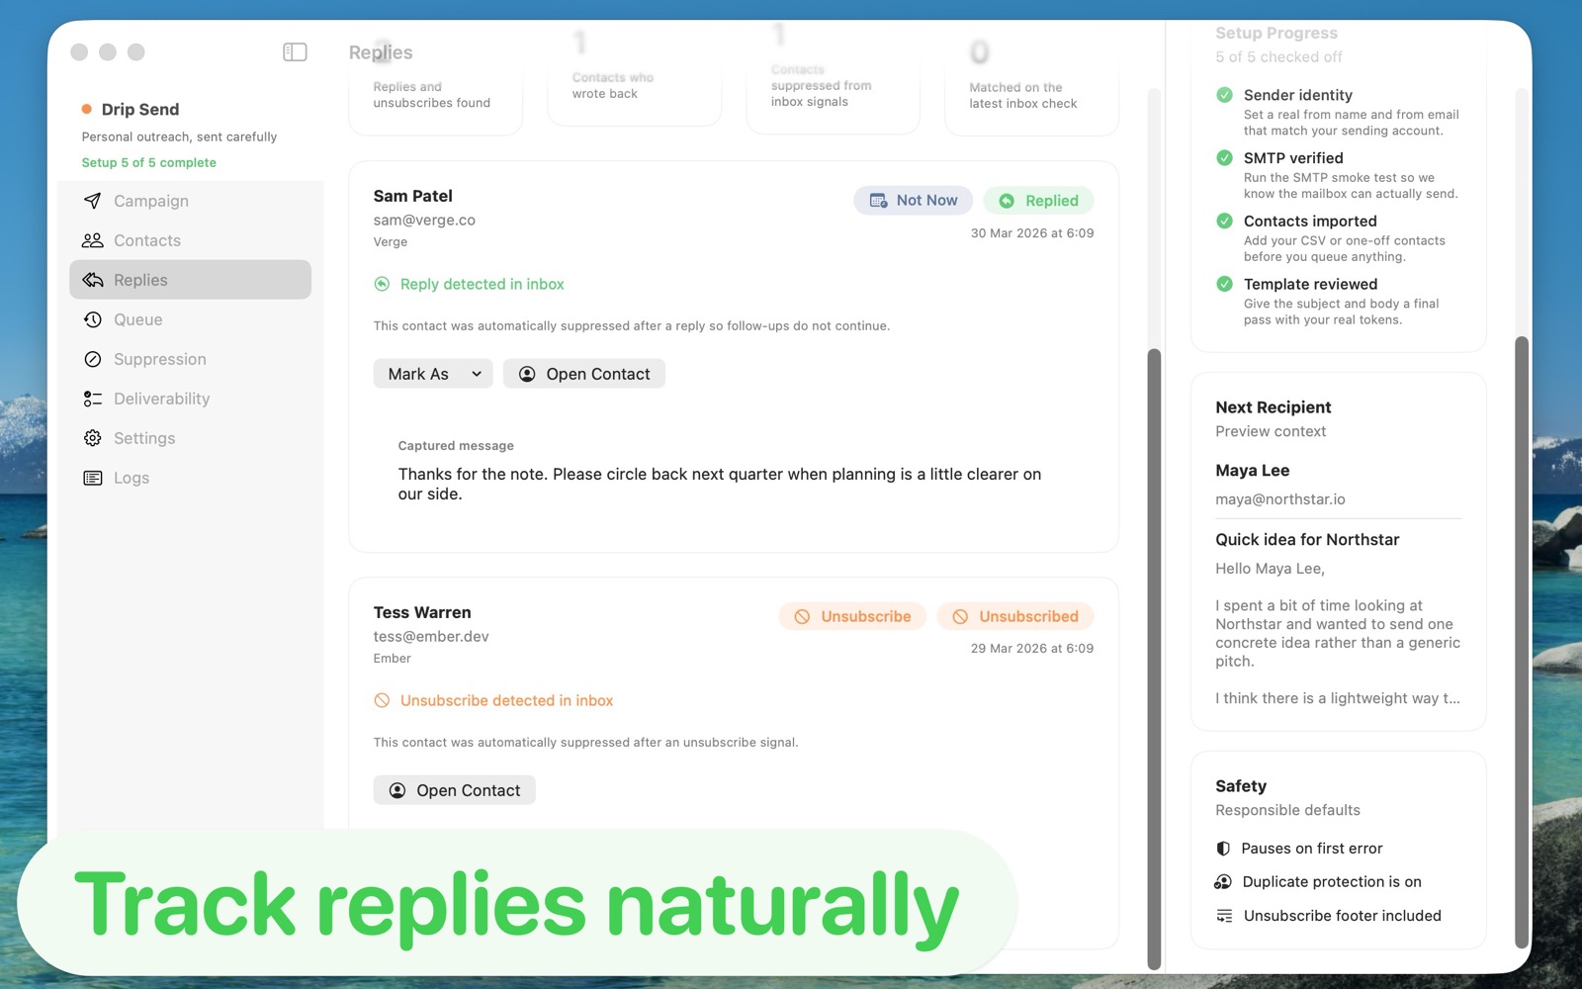This screenshot has width=1582, height=989.
Task: Click Tess Warren's Unsubscribe pill
Action: point(851,616)
